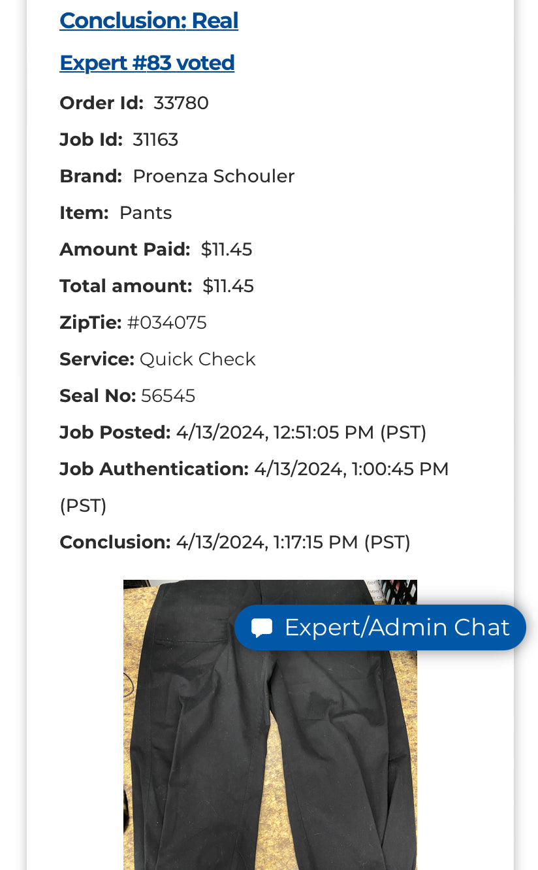Click the Total amount value $11.45
This screenshot has height=870, width=538.
coord(228,286)
